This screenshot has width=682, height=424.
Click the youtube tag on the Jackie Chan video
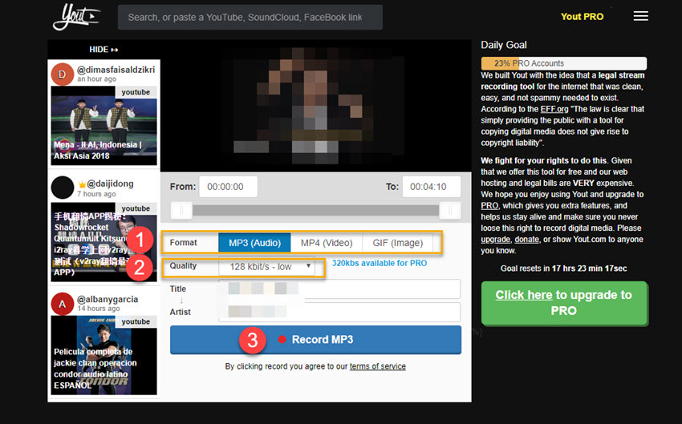pyautogui.click(x=136, y=321)
